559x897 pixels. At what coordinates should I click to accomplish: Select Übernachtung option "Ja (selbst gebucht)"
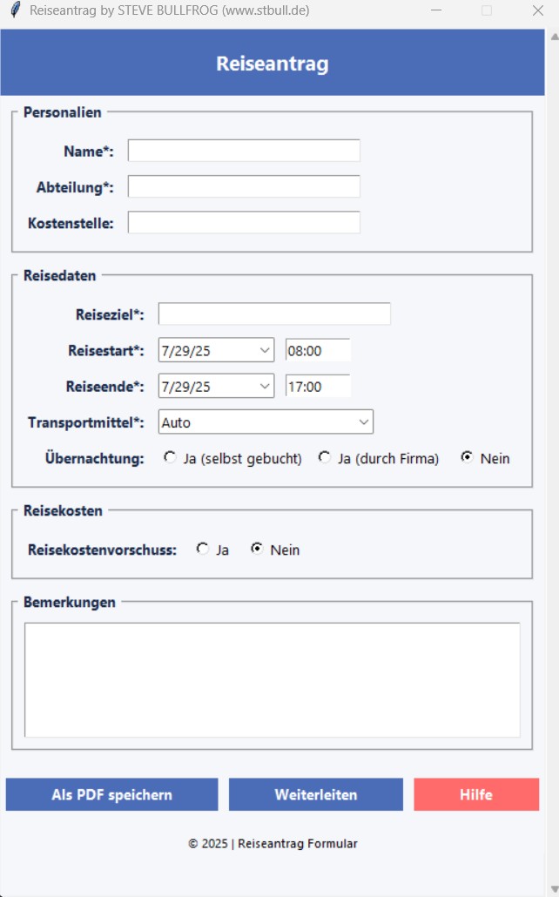[x=171, y=457]
